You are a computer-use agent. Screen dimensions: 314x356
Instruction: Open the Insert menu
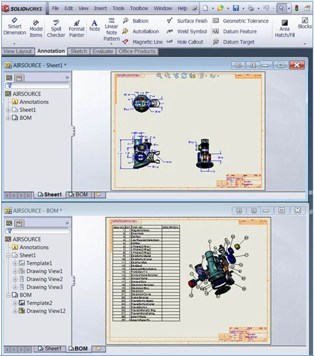[100, 8]
